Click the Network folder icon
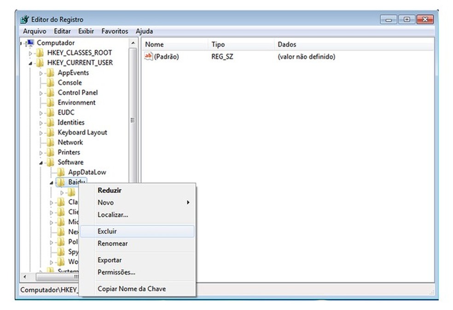 pyautogui.click(x=50, y=142)
